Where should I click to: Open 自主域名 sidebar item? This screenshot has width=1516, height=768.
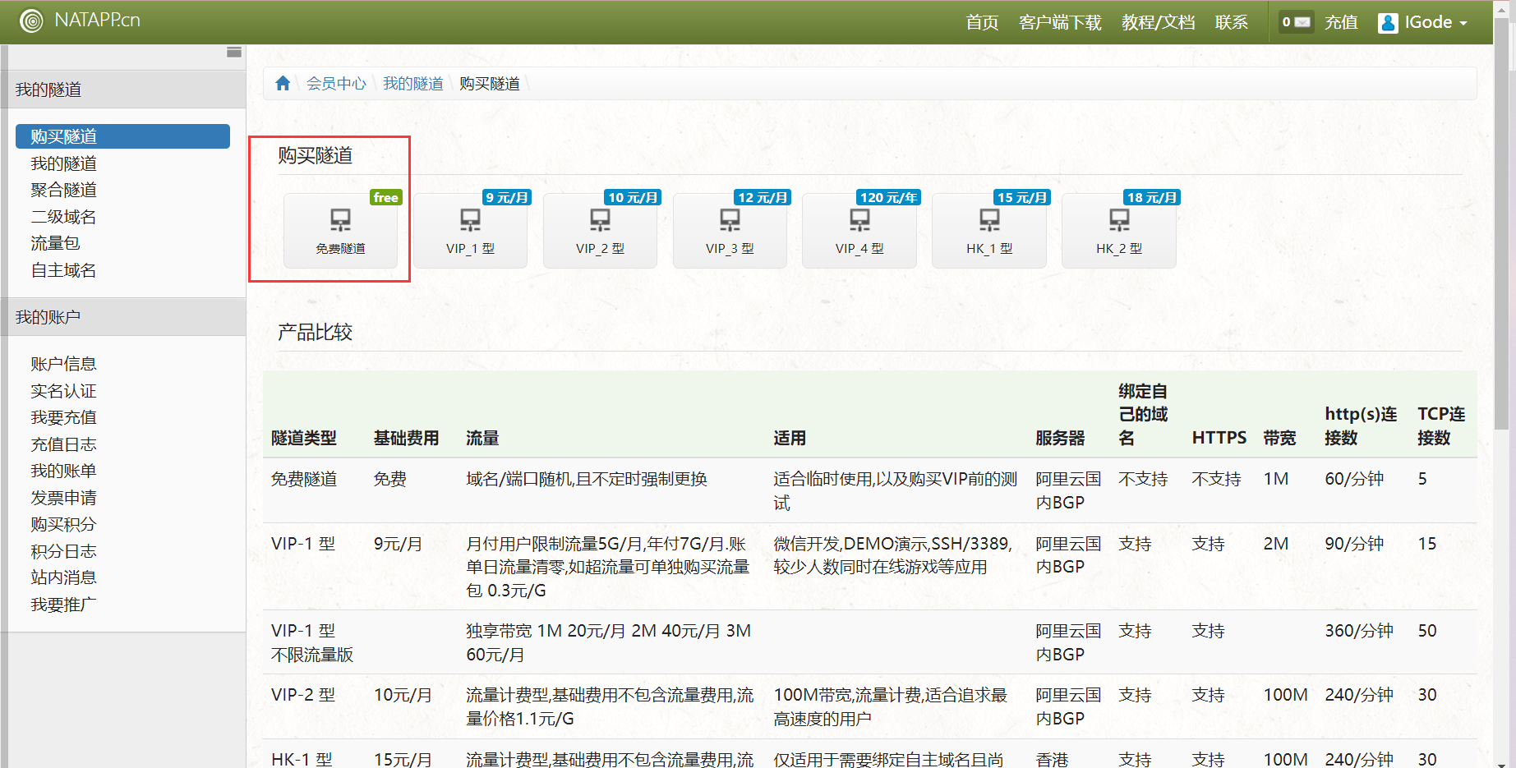(64, 270)
